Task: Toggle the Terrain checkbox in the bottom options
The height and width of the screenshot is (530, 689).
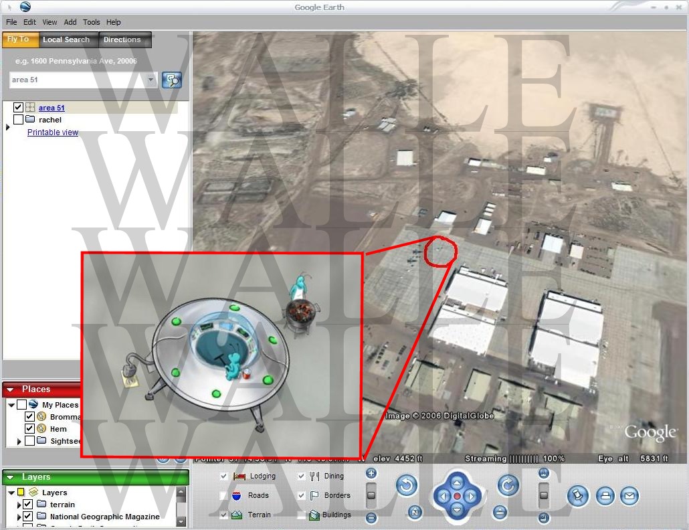Action: 223,515
